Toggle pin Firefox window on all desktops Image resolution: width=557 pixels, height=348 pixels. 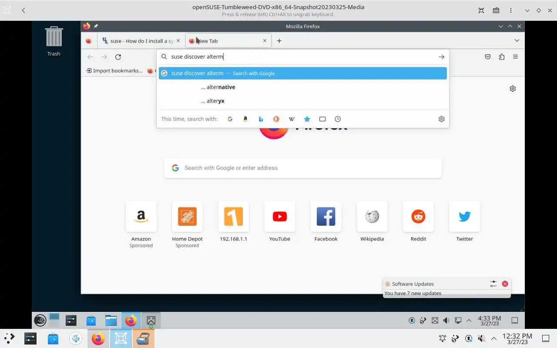[96, 26]
